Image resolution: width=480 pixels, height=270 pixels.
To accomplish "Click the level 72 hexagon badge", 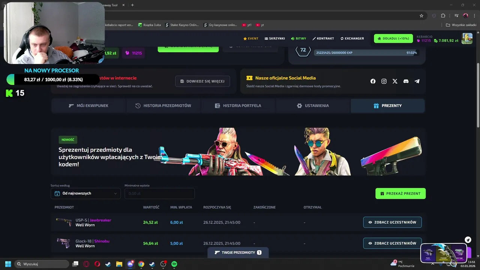I will coord(303,50).
